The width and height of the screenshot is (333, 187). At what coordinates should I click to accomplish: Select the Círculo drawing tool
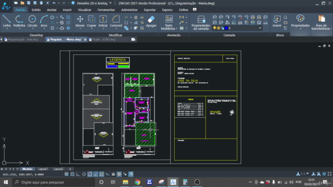pyautogui.click(x=32, y=21)
